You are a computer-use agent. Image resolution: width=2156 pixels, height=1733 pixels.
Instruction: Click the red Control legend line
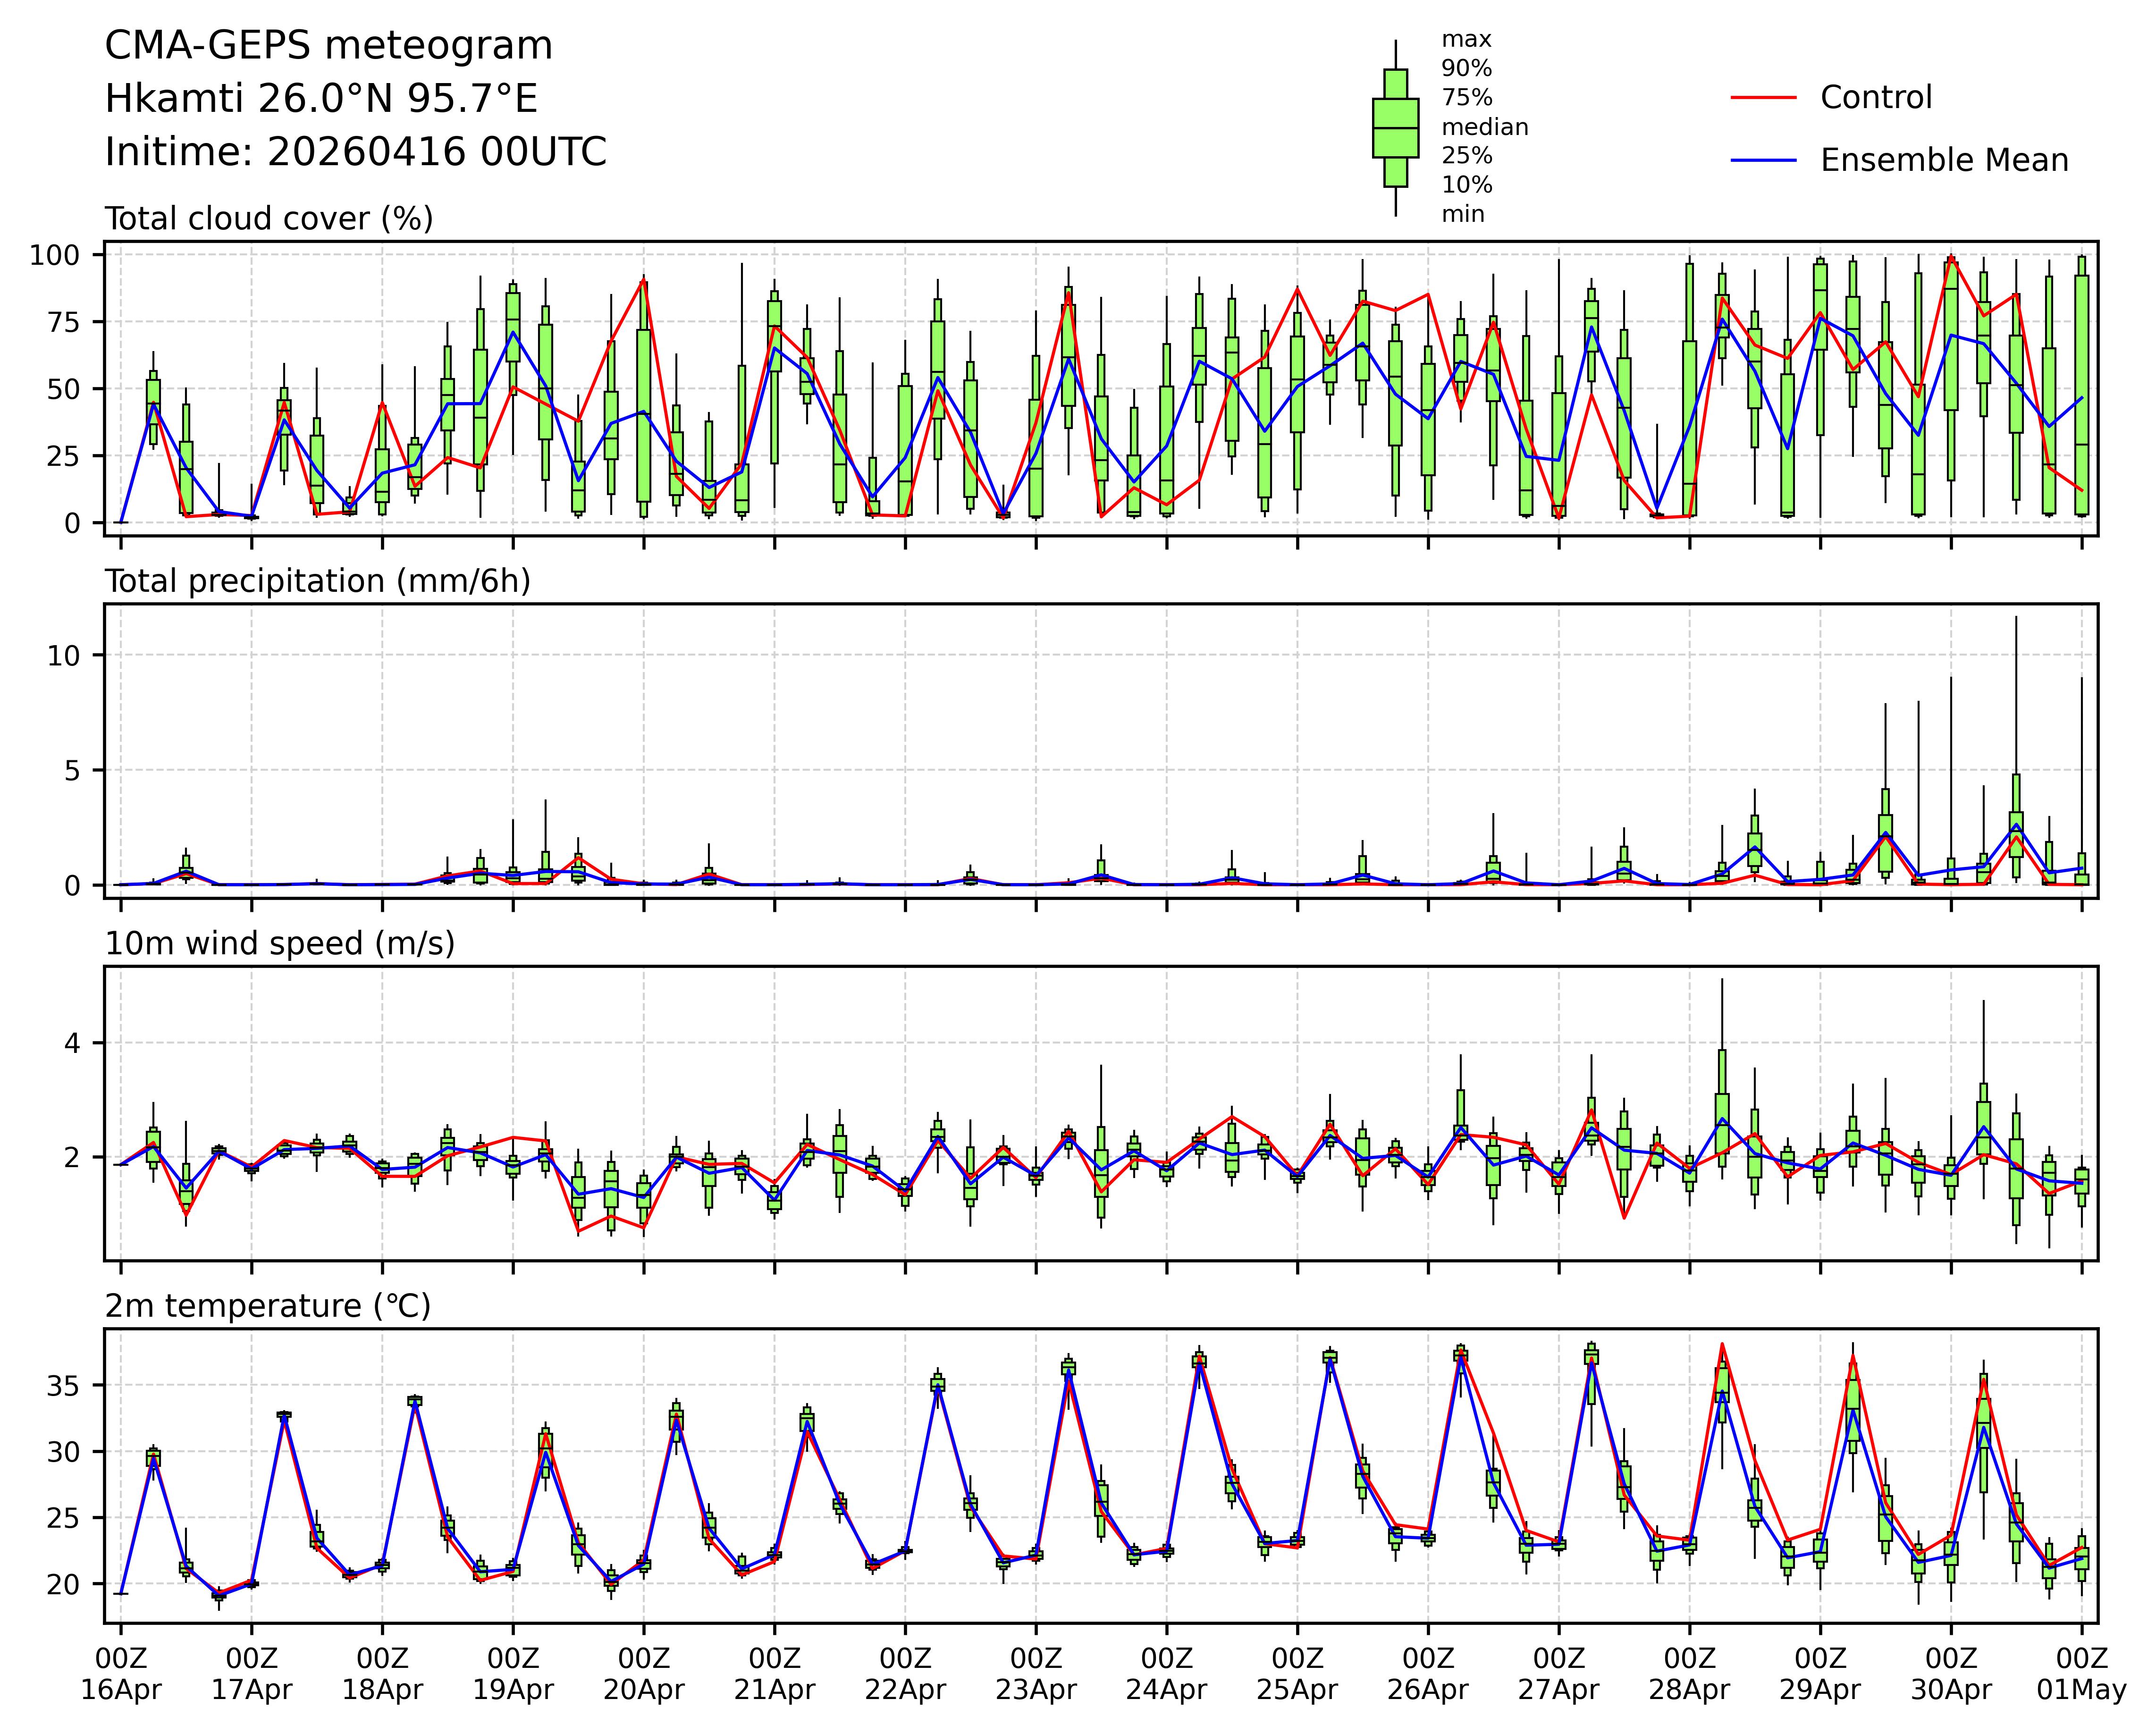1763,98
